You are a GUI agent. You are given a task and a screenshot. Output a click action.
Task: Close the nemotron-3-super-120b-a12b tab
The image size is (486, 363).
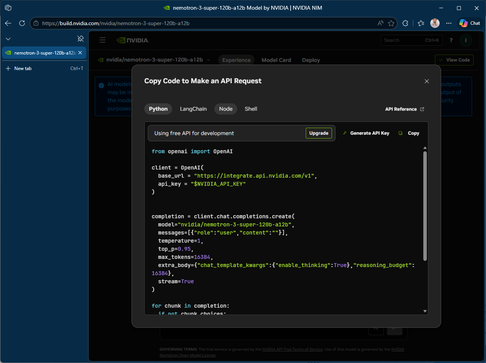tap(80, 53)
